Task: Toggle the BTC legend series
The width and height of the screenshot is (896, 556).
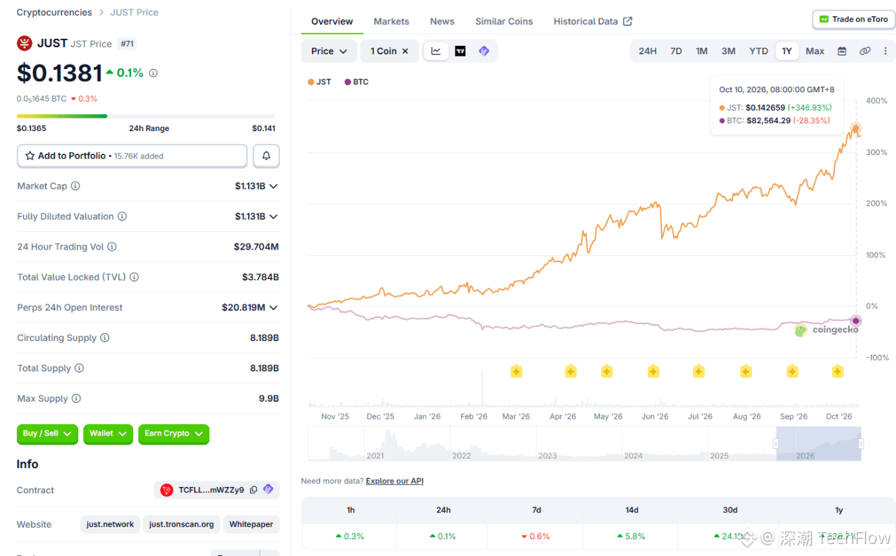Action: pos(357,82)
